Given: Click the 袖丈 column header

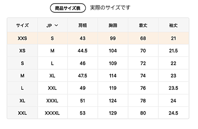Looking at the screenshot, I should [x=174, y=25].
